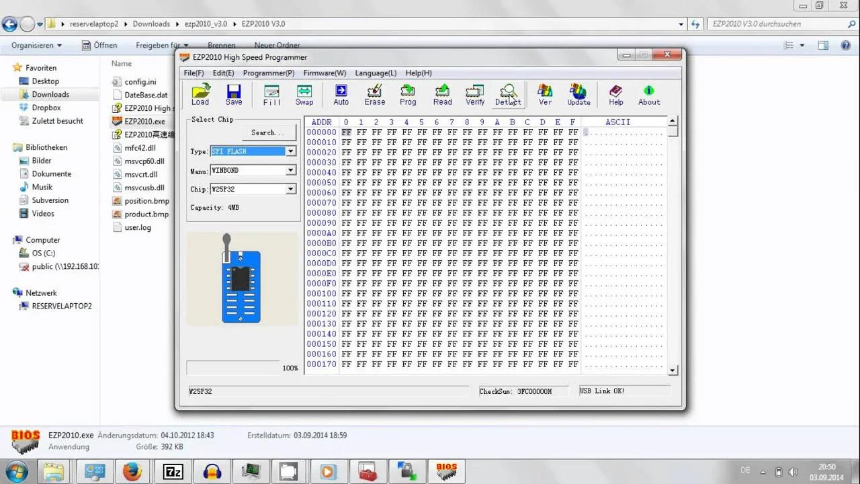Select the Load toolbar icon
This screenshot has height=484, width=860.
point(200,94)
